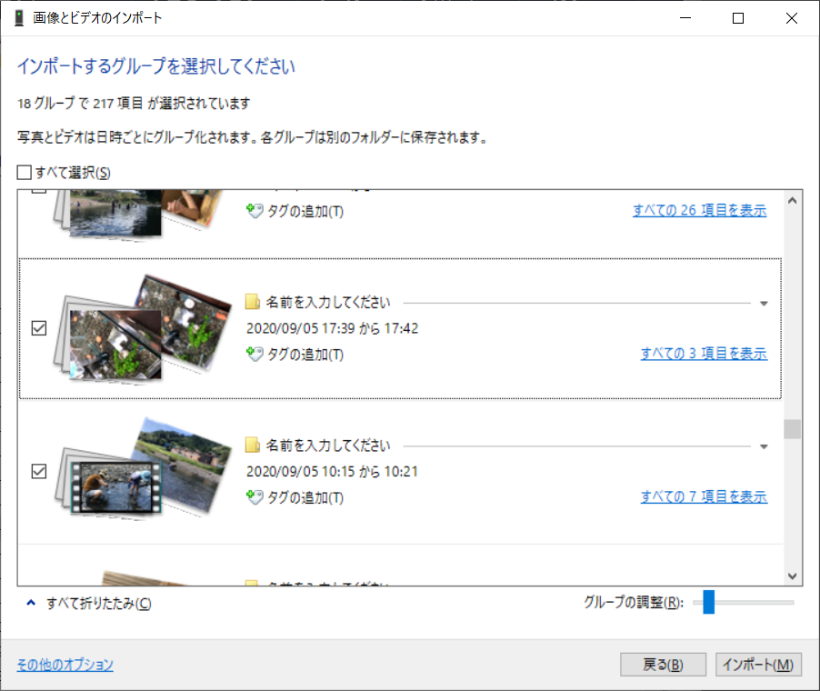This screenshot has height=691, width=820.
Task: Uncheck the 2020/09/05 10:15 group
Action: pos(39,471)
